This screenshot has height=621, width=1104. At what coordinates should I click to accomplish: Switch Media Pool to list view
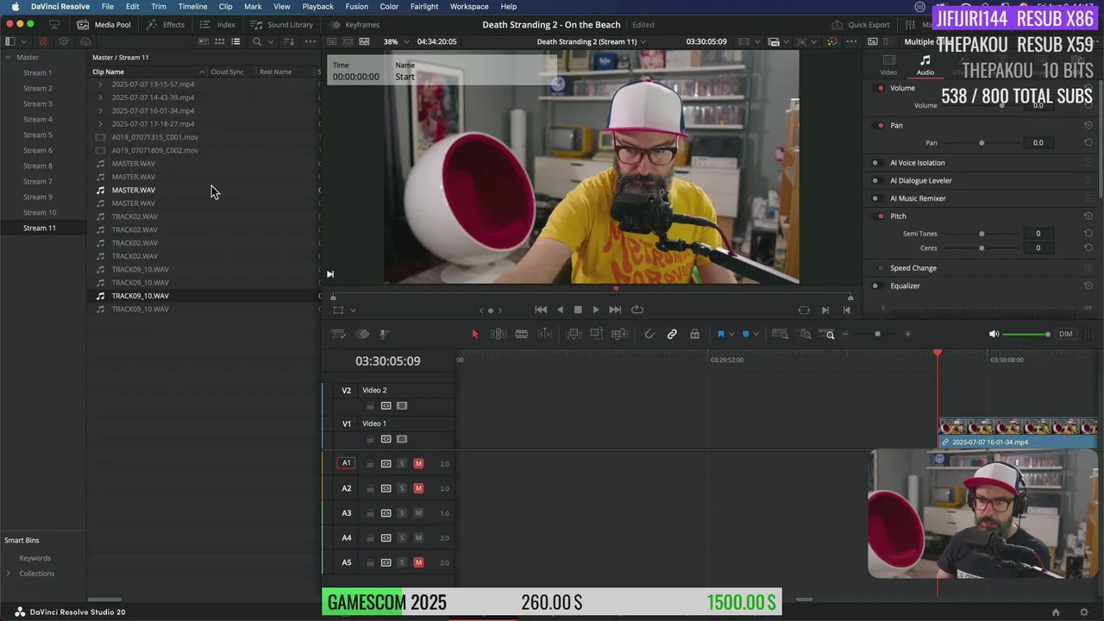tap(235, 41)
